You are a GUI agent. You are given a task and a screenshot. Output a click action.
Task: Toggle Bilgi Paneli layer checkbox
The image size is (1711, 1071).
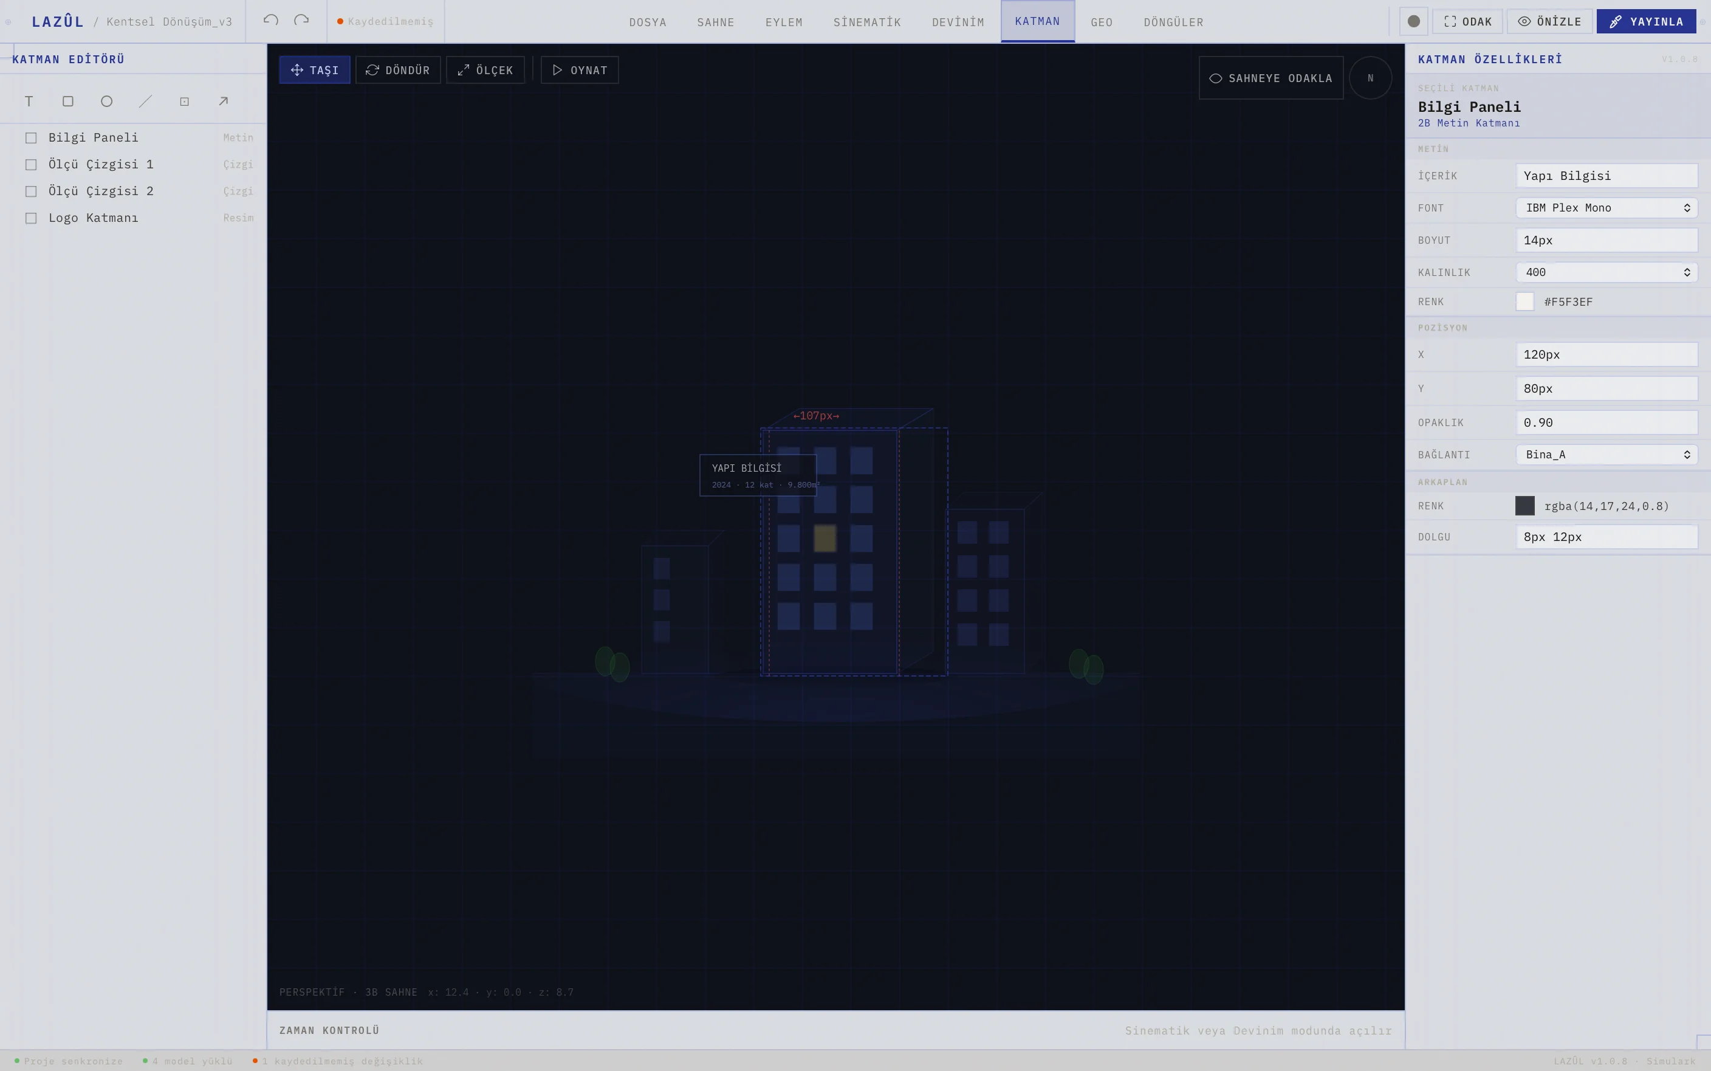(31, 138)
